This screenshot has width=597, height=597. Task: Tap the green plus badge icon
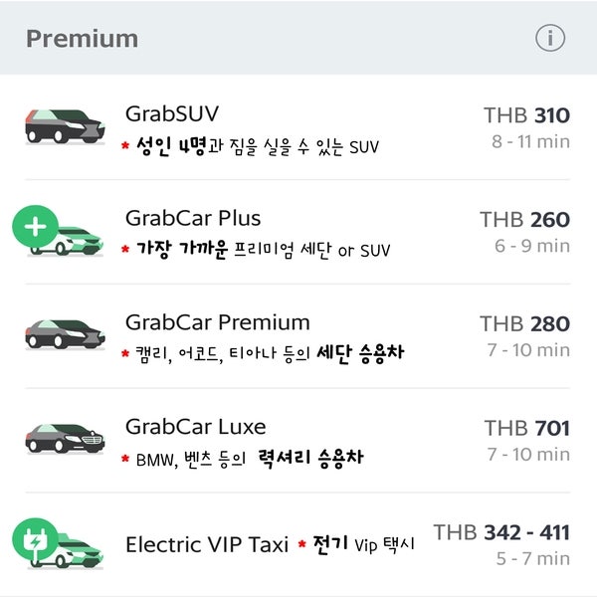(36, 227)
